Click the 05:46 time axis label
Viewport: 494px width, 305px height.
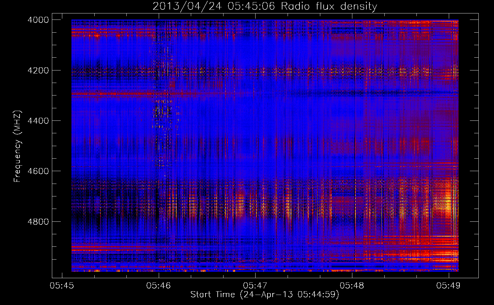[x=158, y=285]
